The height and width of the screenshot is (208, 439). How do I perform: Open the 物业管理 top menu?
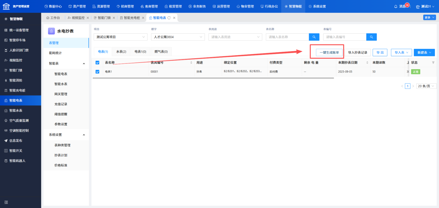[x=245, y=6]
